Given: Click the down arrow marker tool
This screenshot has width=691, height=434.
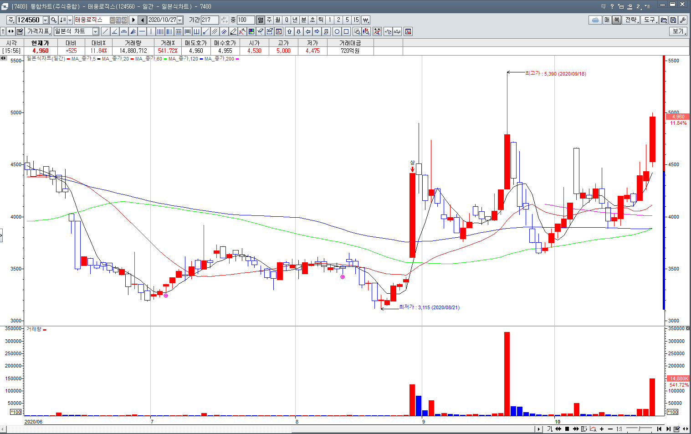Looking at the screenshot, I should (x=298, y=31).
